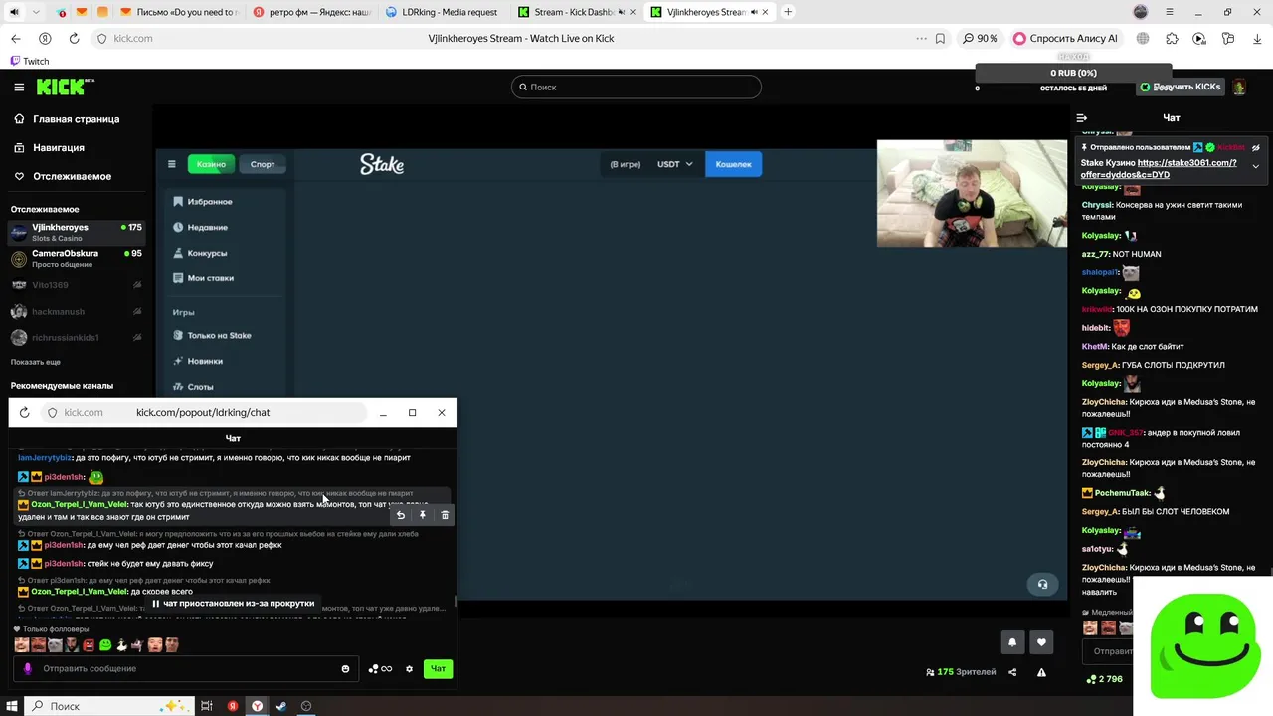Click Получить KICKs button
The image size is (1273, 716).
tap(1181, 88)
